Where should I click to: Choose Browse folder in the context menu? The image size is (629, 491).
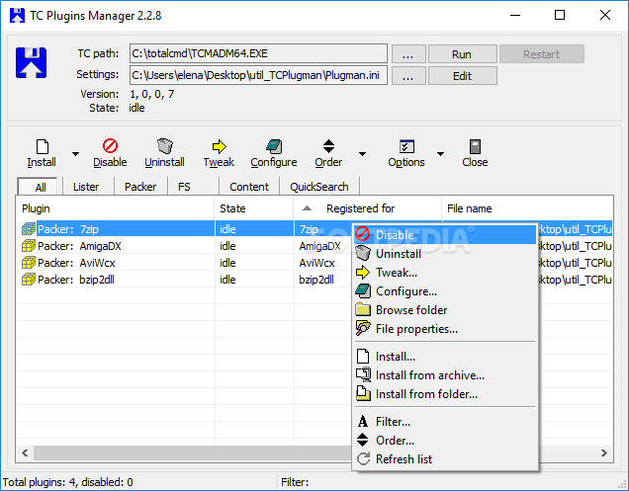[x=445, y=310]
